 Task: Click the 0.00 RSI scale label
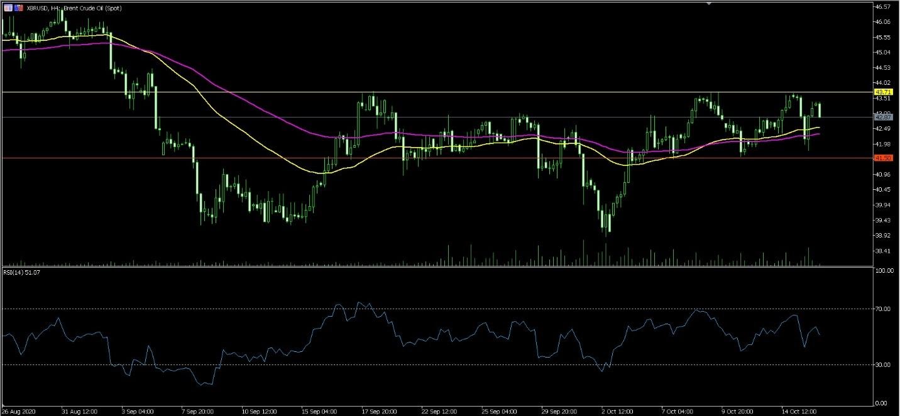[882, 403]
